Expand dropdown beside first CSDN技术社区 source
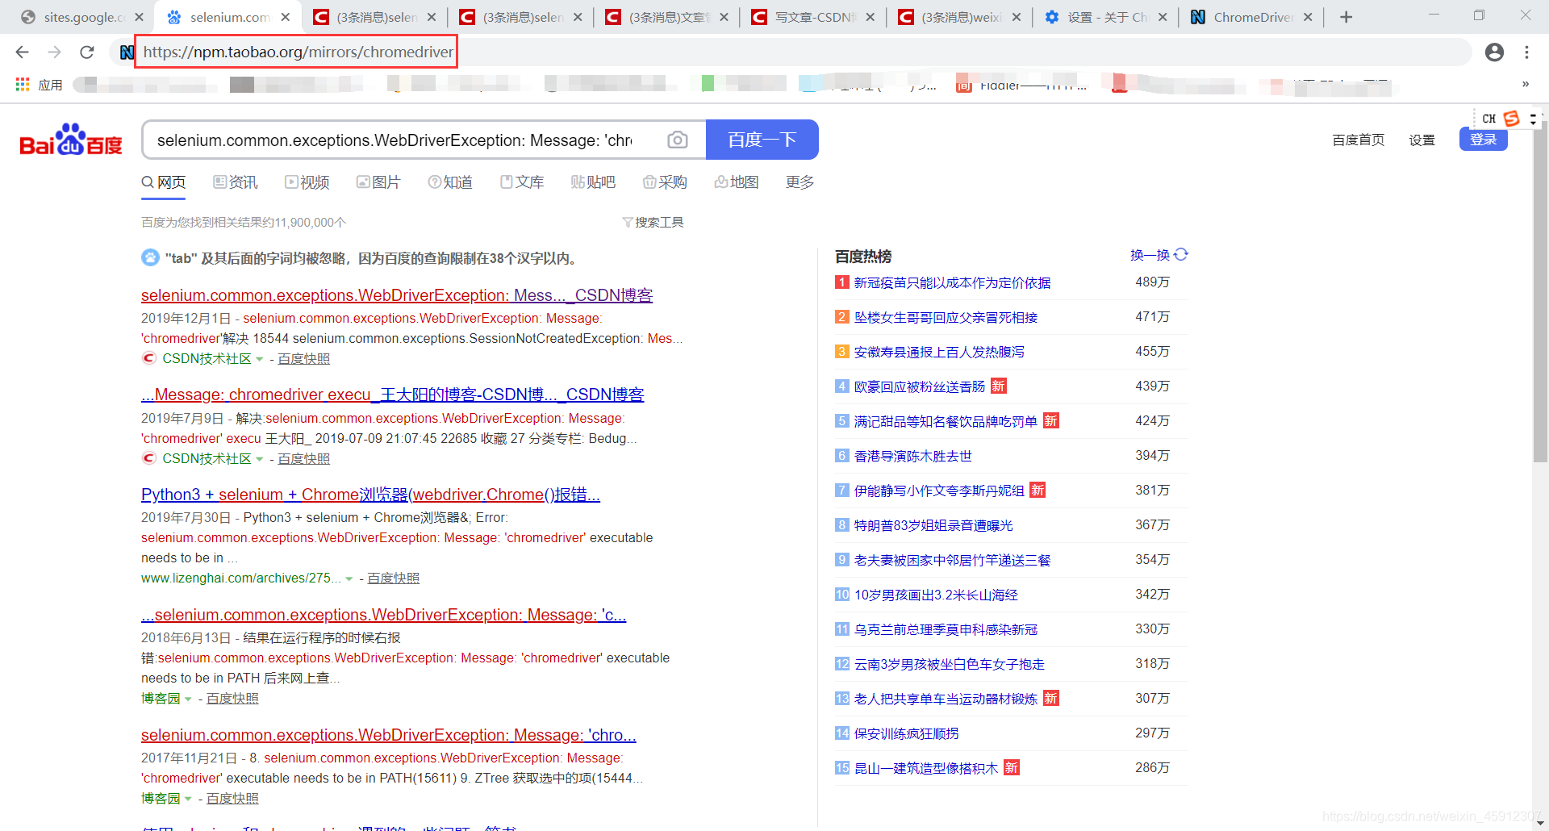The height and width of the screenshot is (831, 1549). click(x=259, y=359)
